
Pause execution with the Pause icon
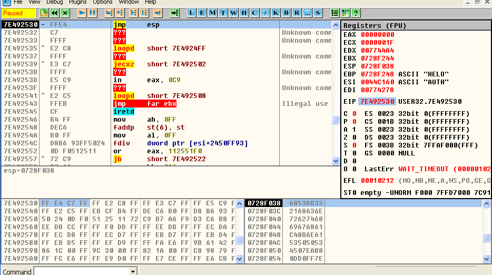tap(92, 13)
